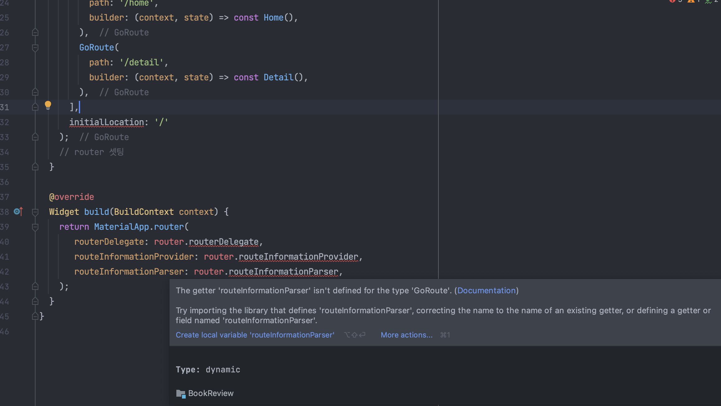Toggle the fold marker on line 33
The image size is (721, 406).
coord(35,137)
